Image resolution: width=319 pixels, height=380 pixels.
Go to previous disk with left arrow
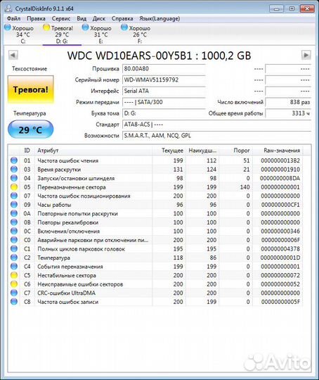(x=13, y=55)
